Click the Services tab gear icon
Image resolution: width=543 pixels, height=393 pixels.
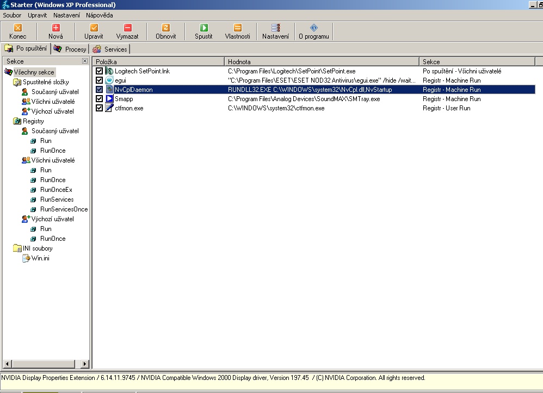97,49
